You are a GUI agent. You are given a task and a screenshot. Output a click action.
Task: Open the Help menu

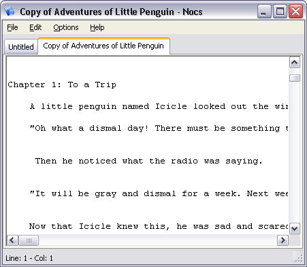point(97,27)
